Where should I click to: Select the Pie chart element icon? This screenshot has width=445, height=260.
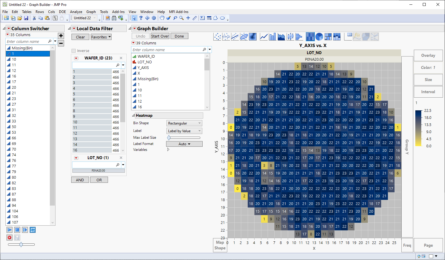pos(319,37)
